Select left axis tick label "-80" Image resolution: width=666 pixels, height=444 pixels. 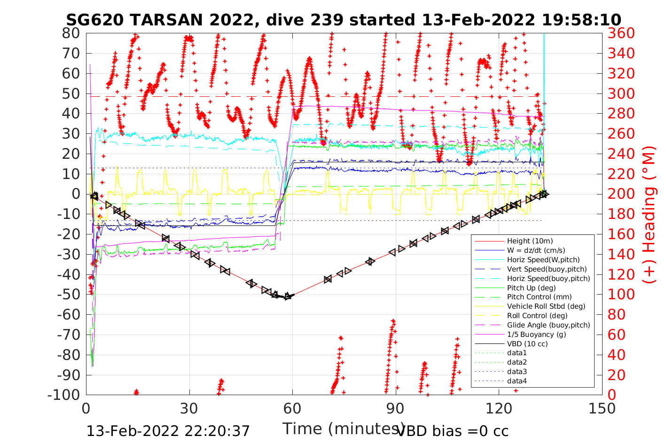coord(69,355)
